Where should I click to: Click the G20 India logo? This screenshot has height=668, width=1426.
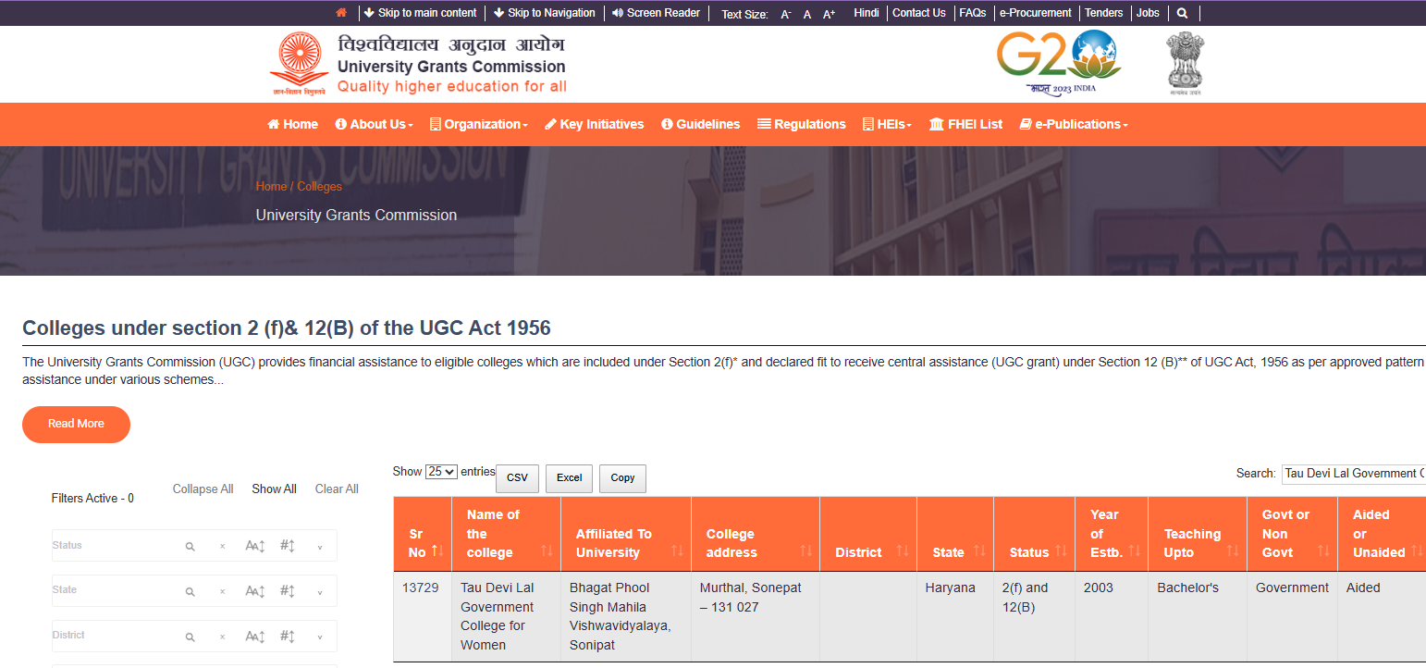pos(1059,63)
